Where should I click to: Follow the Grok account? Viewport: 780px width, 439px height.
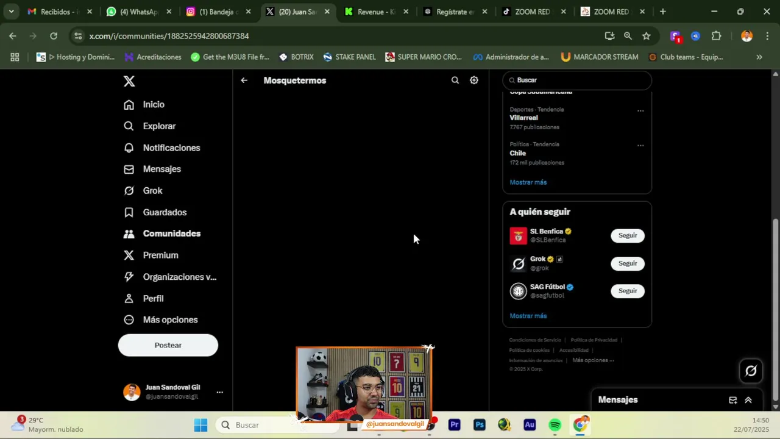tap(628, 263)
